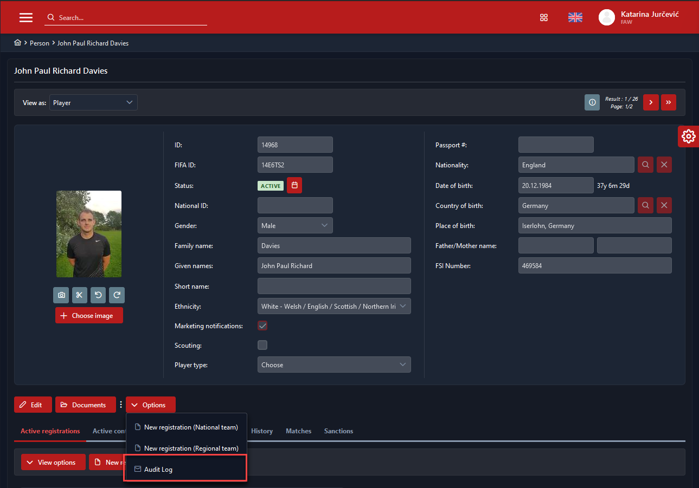Open the Gender dropdown
Screen dimensions: 699x488
[x=295, y=226]
